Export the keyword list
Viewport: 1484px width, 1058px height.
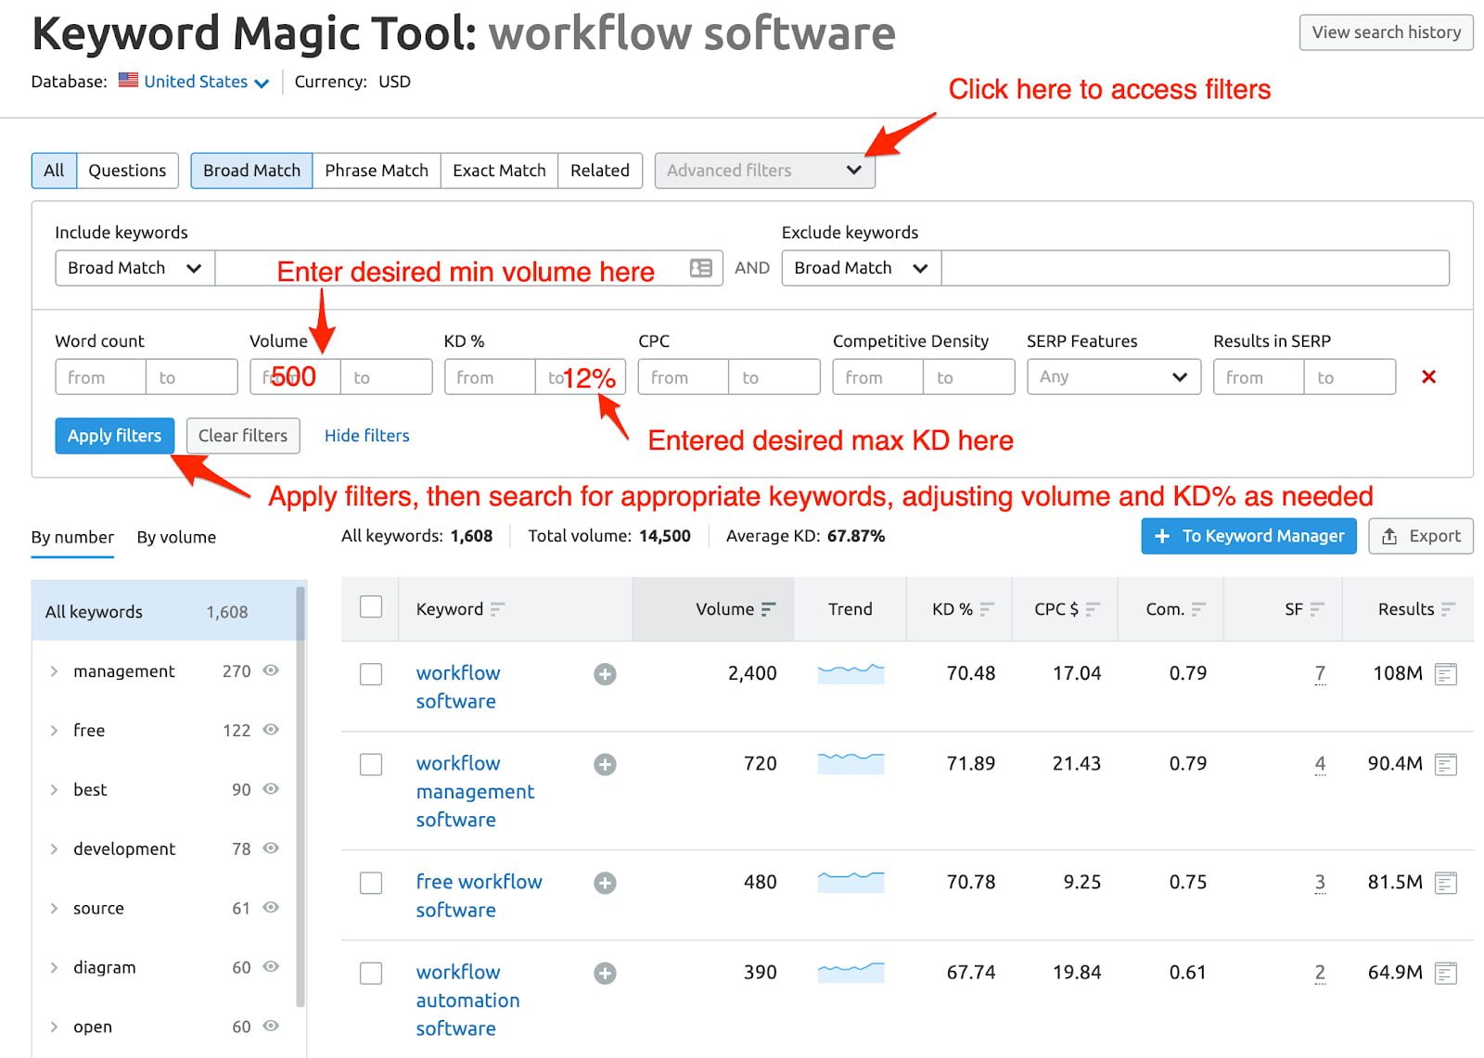[1421, 536]
